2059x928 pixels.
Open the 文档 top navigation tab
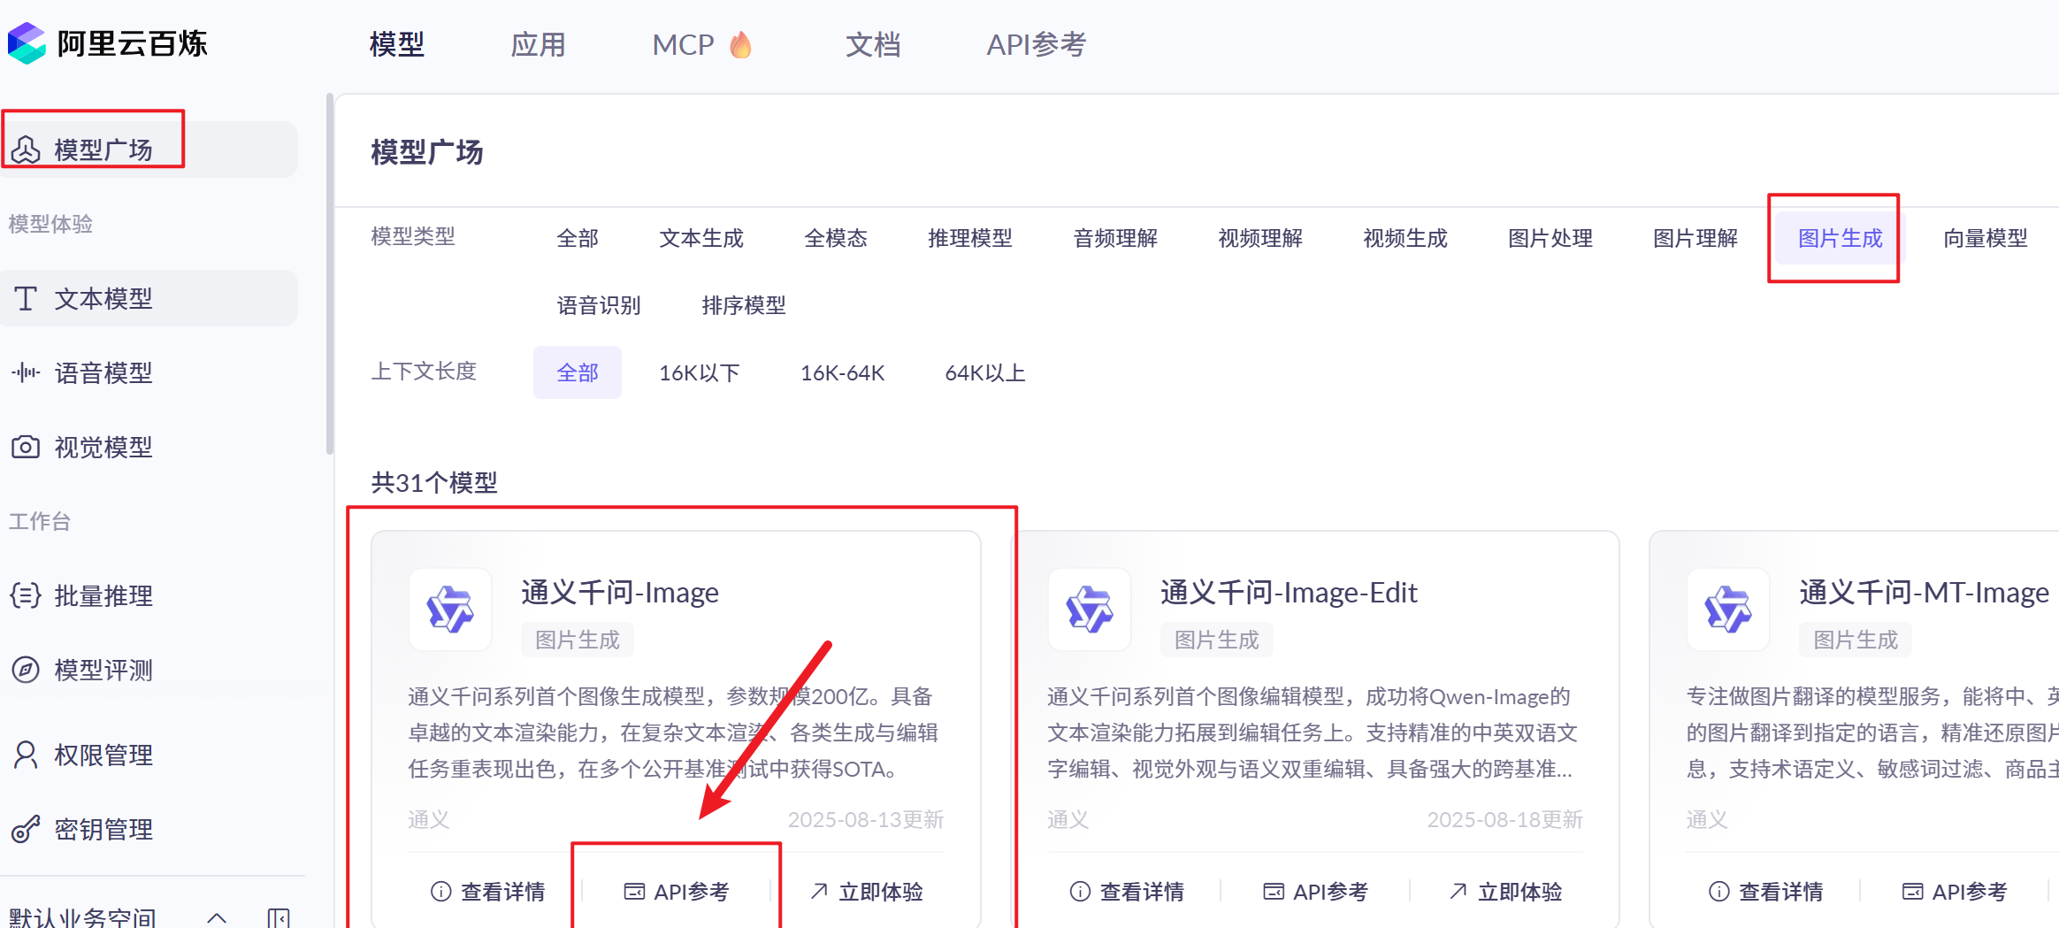tap(873, 44)
